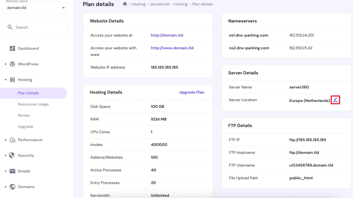This screenshot has width=353, height=198.
Task: Expand the Domains sidebar section
Action: 6,187
